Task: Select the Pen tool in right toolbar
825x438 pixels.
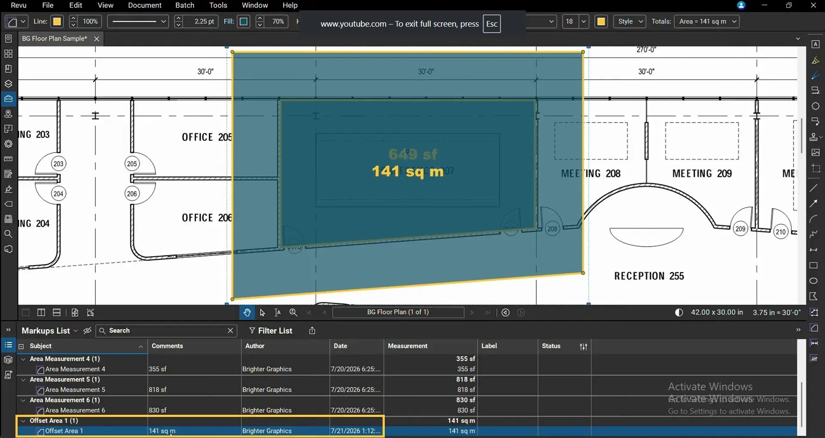Action: [x=815, y=76]
